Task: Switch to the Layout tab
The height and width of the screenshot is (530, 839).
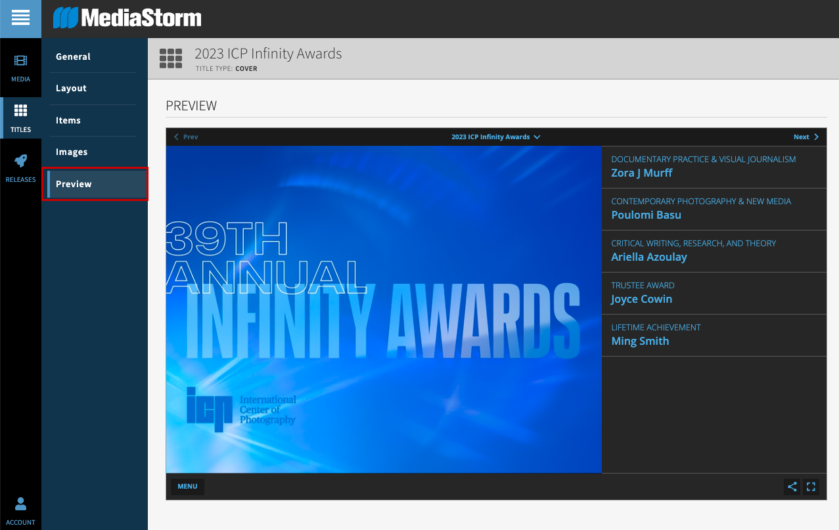Action: pos(71,88)
